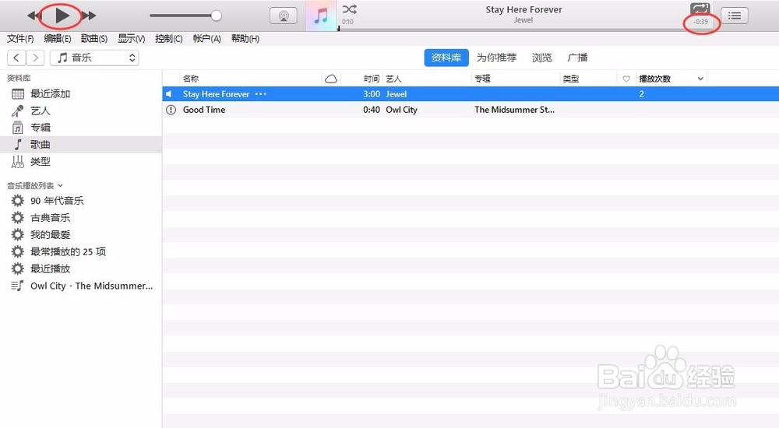Switch to the 广播 tab
The width and height of the screenshot is (779, 428).
tap(577, 58)
